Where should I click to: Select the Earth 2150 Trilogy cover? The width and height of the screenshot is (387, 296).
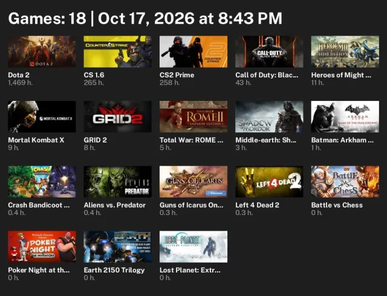(x=118, y=246)
